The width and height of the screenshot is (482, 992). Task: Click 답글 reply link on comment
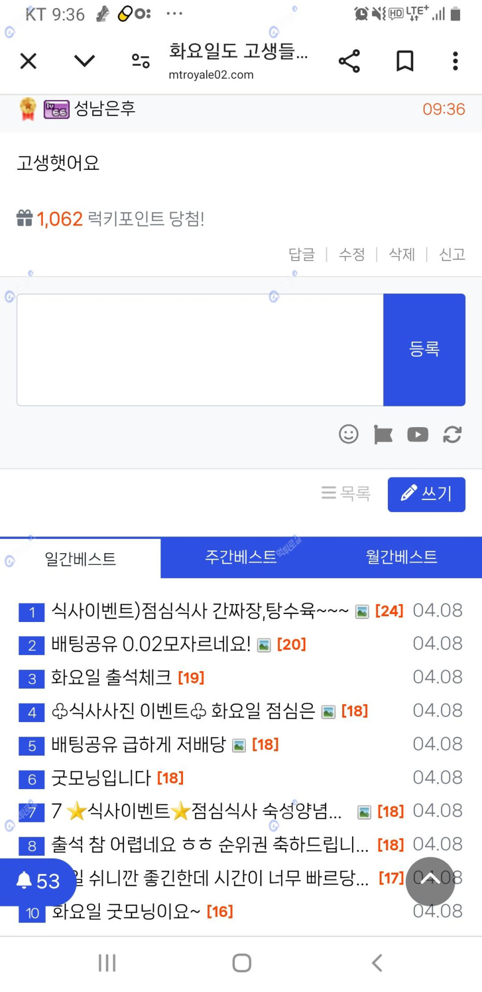pyautogui.click(x=301, y=254)
